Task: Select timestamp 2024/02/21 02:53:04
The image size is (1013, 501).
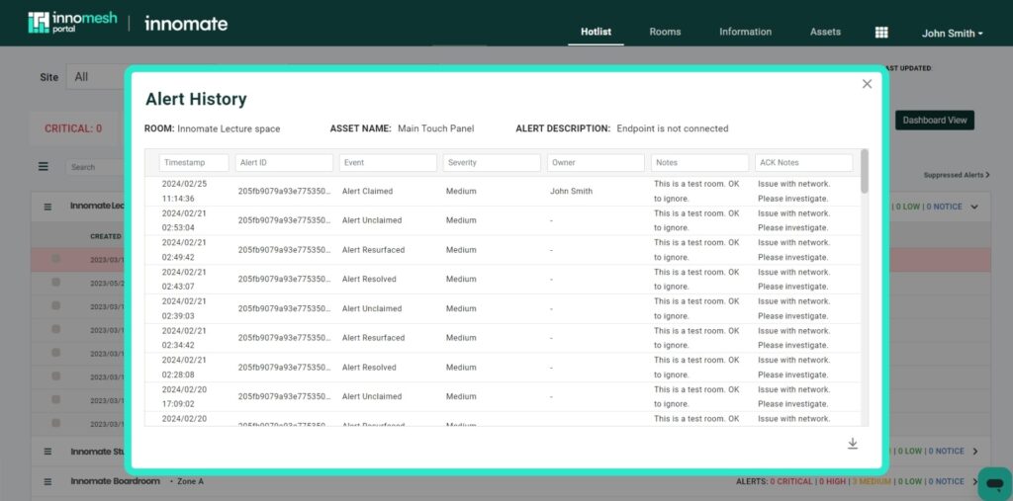Action: [184, 220]
